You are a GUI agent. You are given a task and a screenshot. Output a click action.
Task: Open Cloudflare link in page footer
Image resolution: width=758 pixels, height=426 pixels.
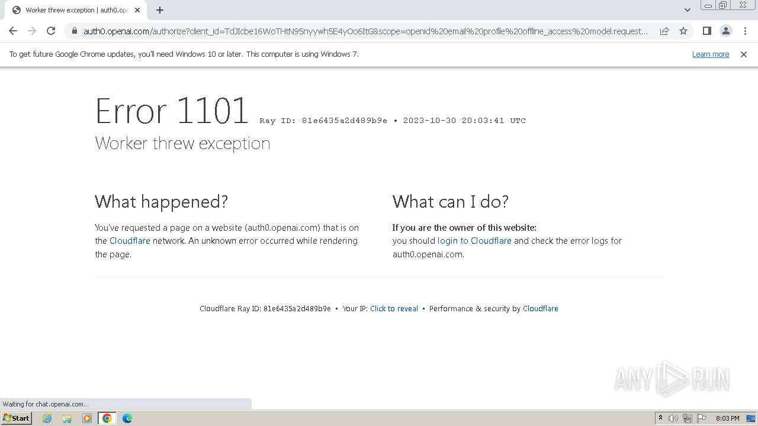[540, 308]
